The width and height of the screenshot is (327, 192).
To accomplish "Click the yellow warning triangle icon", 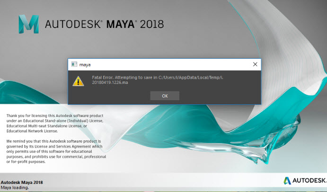I will (78, 81).
